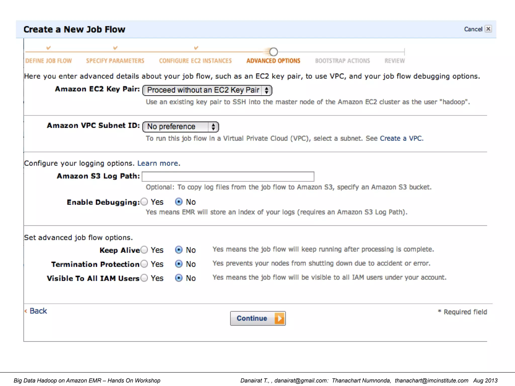The height and width of the screenshot is (386, 515).
Task: Go to the Bootstrap Actions step
Action: click(342, 61)
